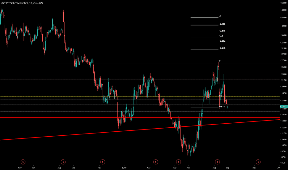Open earnings E marker above Aug 2018

click(x=63, y=162)
